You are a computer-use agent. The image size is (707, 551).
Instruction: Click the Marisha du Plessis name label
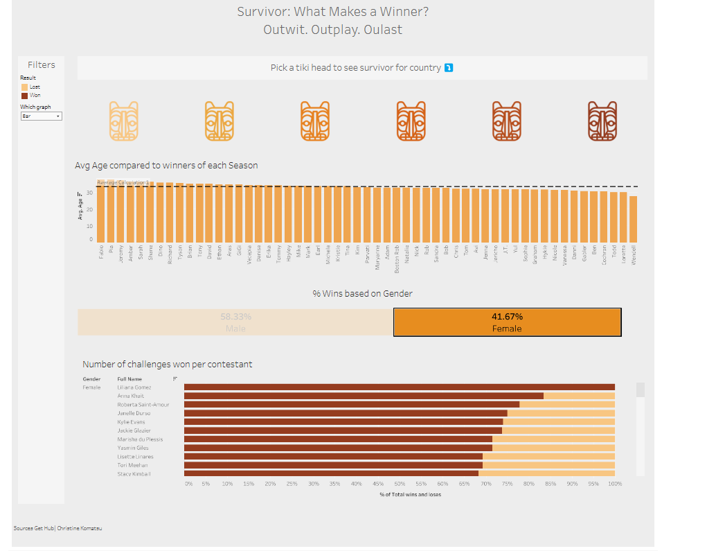[141, 439]
